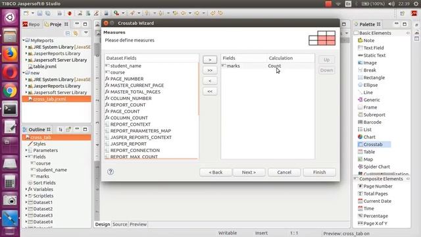Select the Outline view tab
The image size is (421, 237).
(x=37, y=130)
